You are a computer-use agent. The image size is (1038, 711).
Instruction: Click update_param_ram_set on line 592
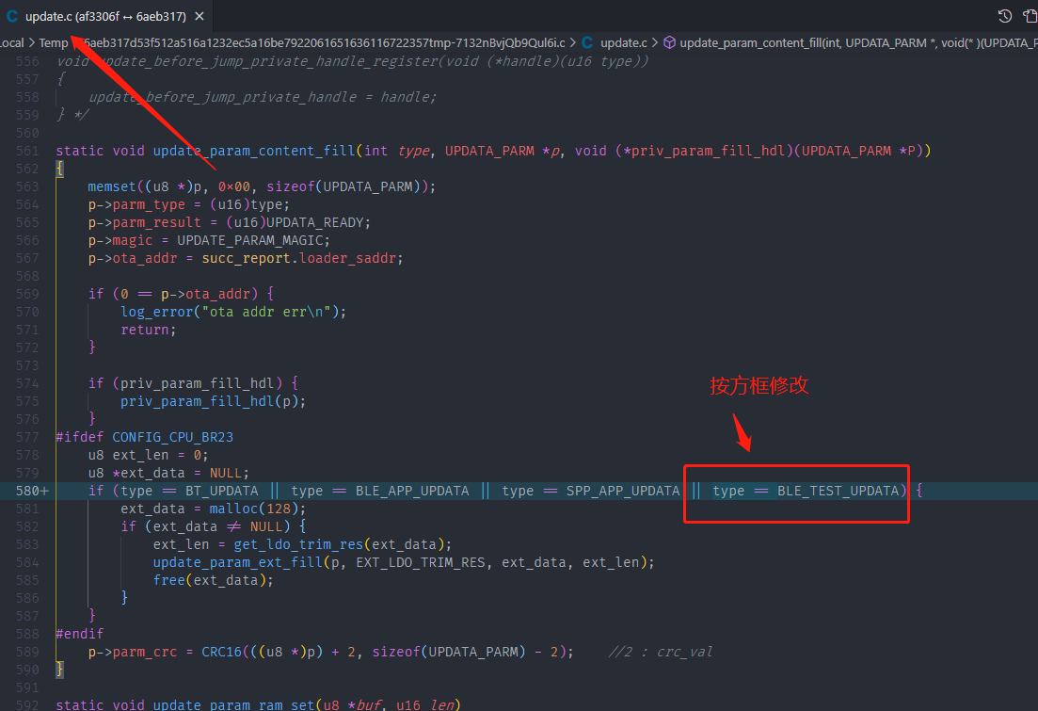[233, 705]
